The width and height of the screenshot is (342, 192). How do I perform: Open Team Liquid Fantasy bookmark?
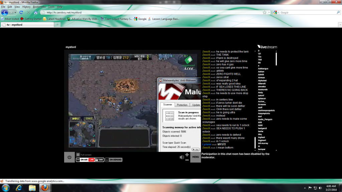coord(117,19)
